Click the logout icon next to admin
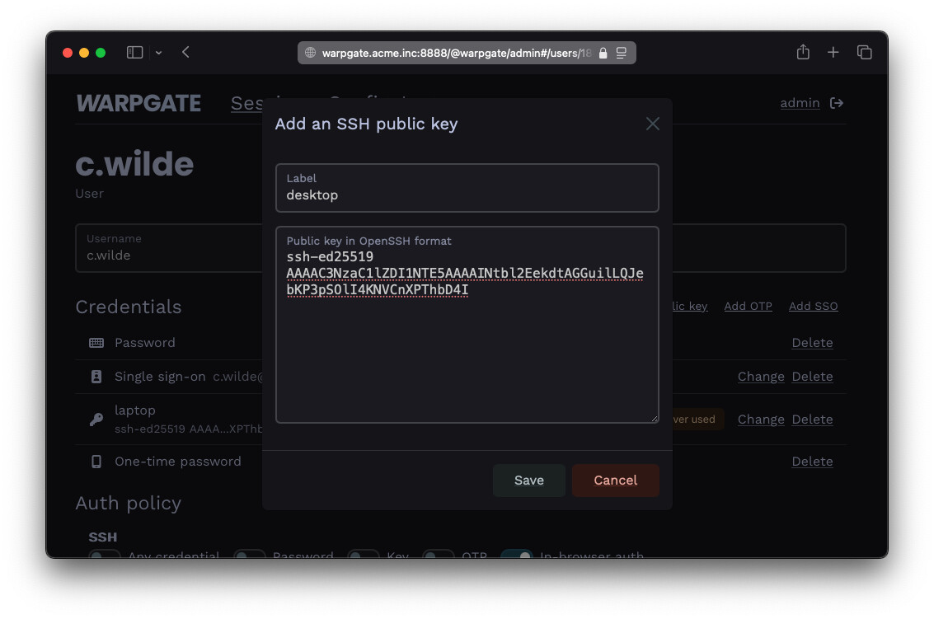 [837, 103]
